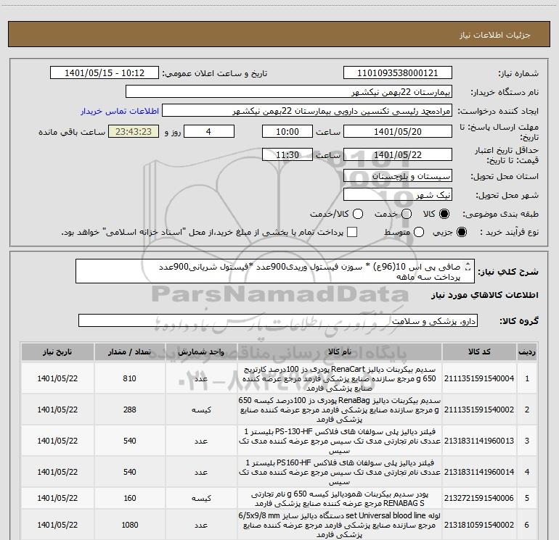
Task: Click the validity hour field 11:30
Action: click(287, 154)
